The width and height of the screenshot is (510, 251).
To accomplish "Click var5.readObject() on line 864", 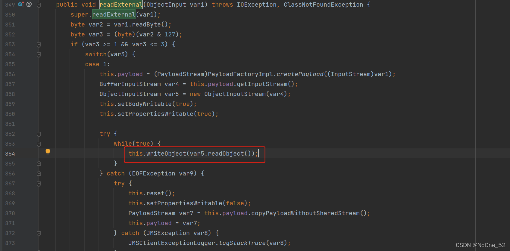I will point(221,153).
